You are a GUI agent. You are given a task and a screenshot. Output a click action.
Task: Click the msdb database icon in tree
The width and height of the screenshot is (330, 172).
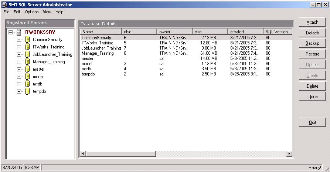27,84
